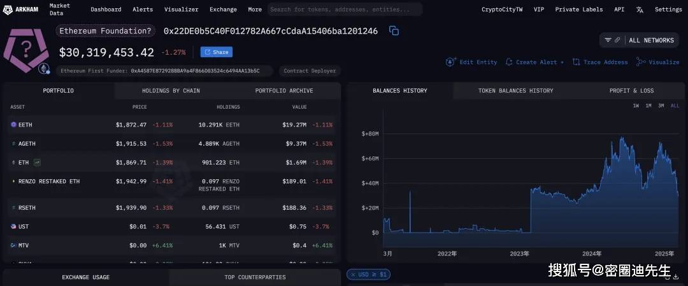The image size is (688, 286).
Task: Sort by the HOLDINGS column header
Action: pyautogui.click(x=228, y=107)
